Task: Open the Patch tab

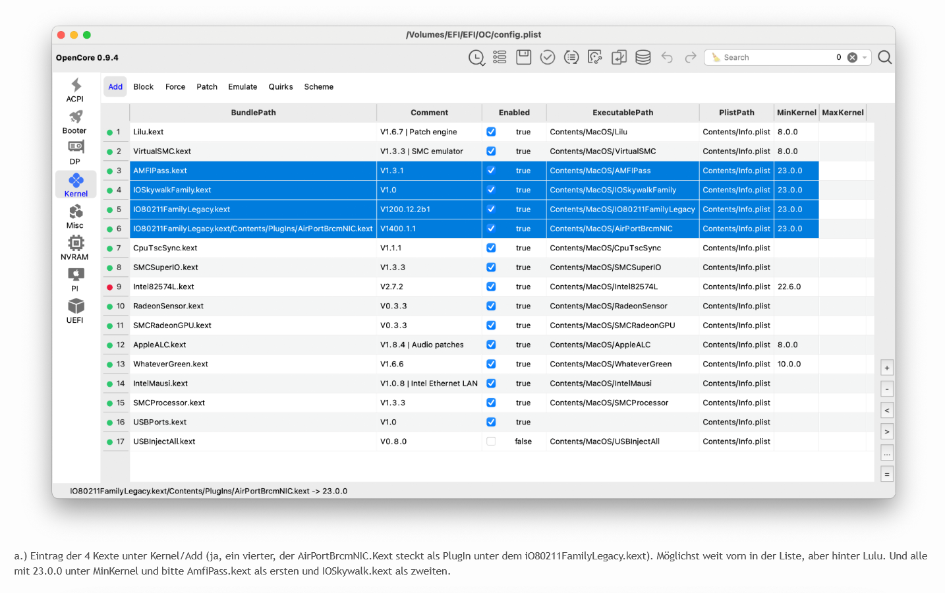Action: click(x=207, y=87)
